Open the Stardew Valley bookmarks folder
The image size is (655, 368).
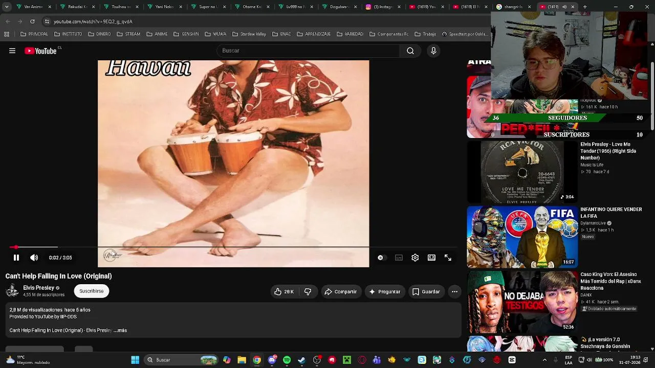pos(249,34)
